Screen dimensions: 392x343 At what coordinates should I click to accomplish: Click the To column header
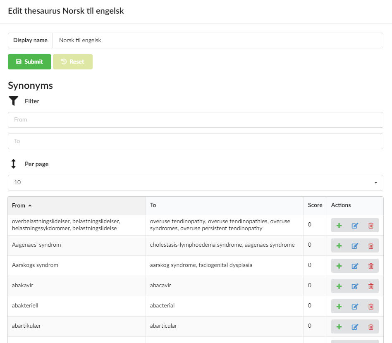coord(225,206)
